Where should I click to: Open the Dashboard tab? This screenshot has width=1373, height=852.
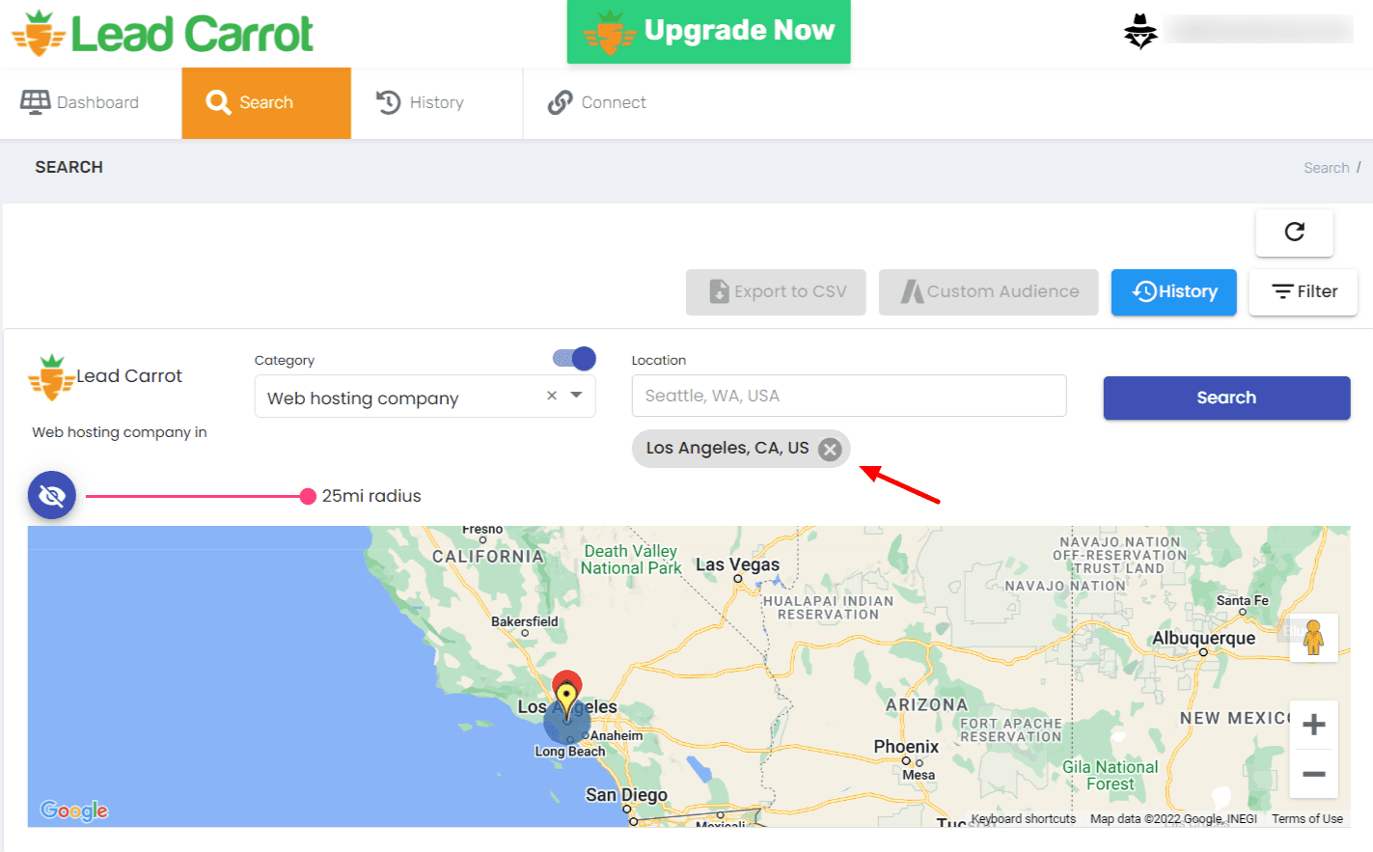click(80, 102)
